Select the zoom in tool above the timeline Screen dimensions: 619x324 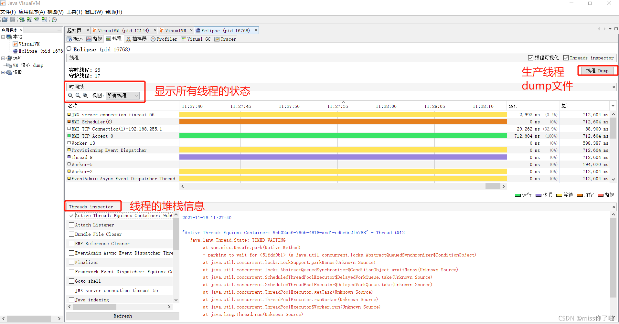70,95
